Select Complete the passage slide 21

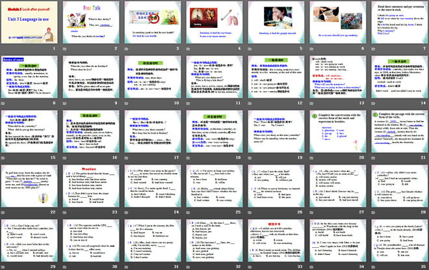click(x=400, y=131)
